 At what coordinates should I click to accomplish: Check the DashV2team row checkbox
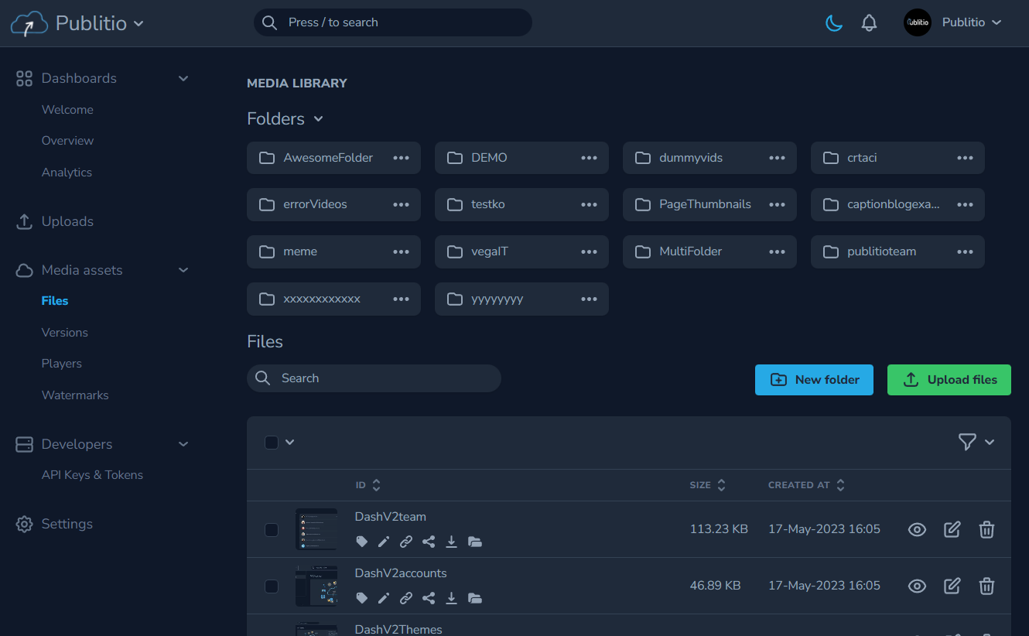(272, 530)
